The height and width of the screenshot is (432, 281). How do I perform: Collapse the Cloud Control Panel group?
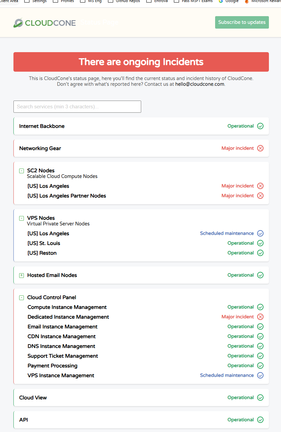click(x=22, y=298)
